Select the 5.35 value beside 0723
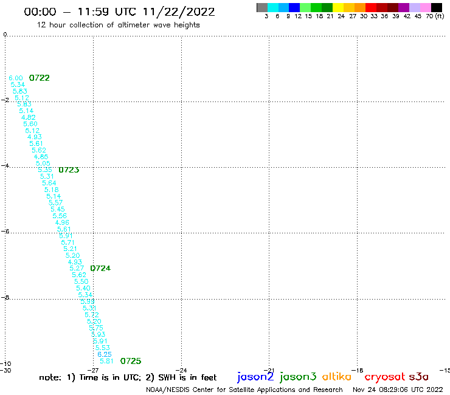This screenshot has height=395, width=450. [45, 170]
